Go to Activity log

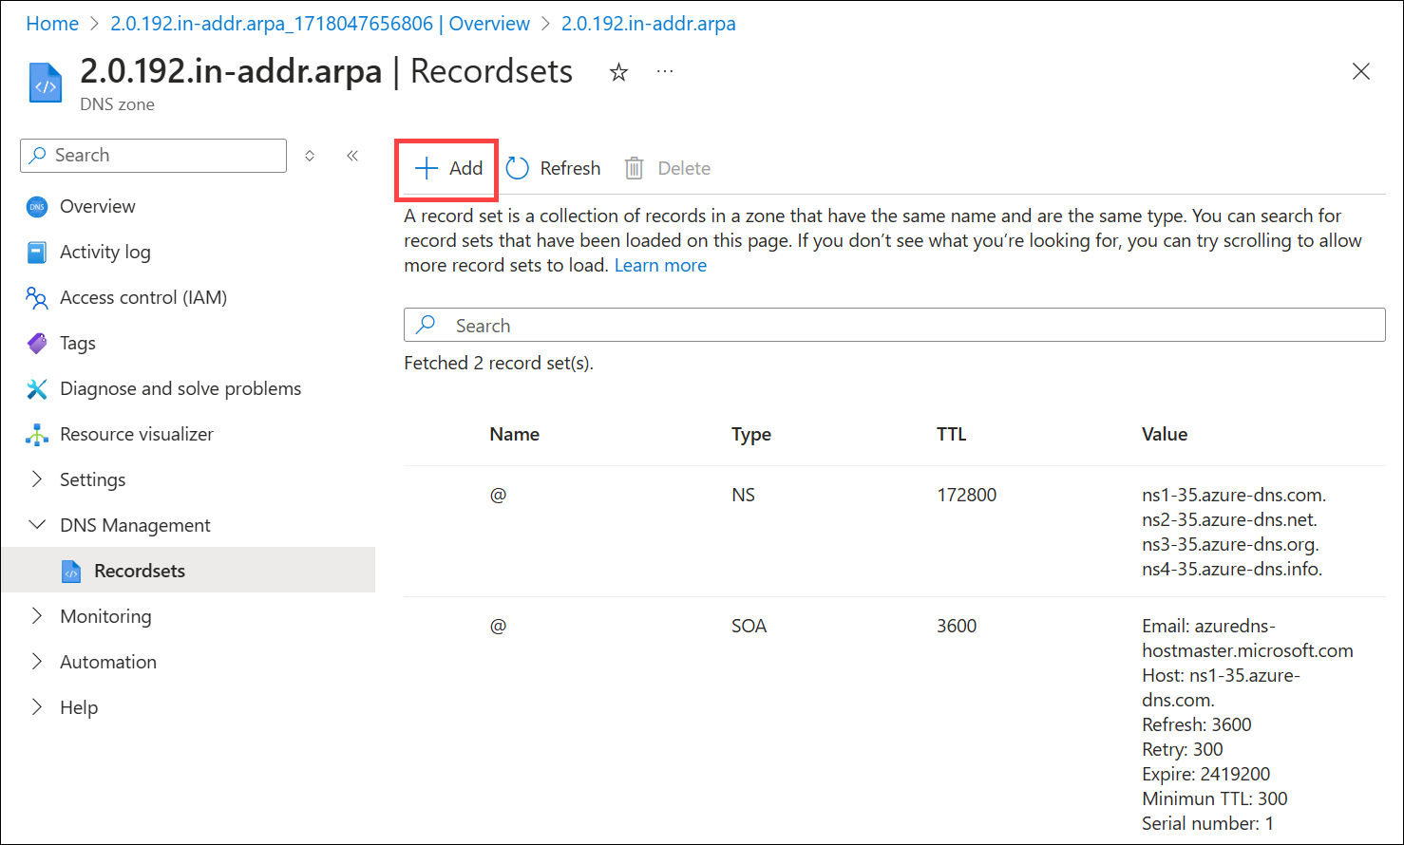(x=104, y=252)
